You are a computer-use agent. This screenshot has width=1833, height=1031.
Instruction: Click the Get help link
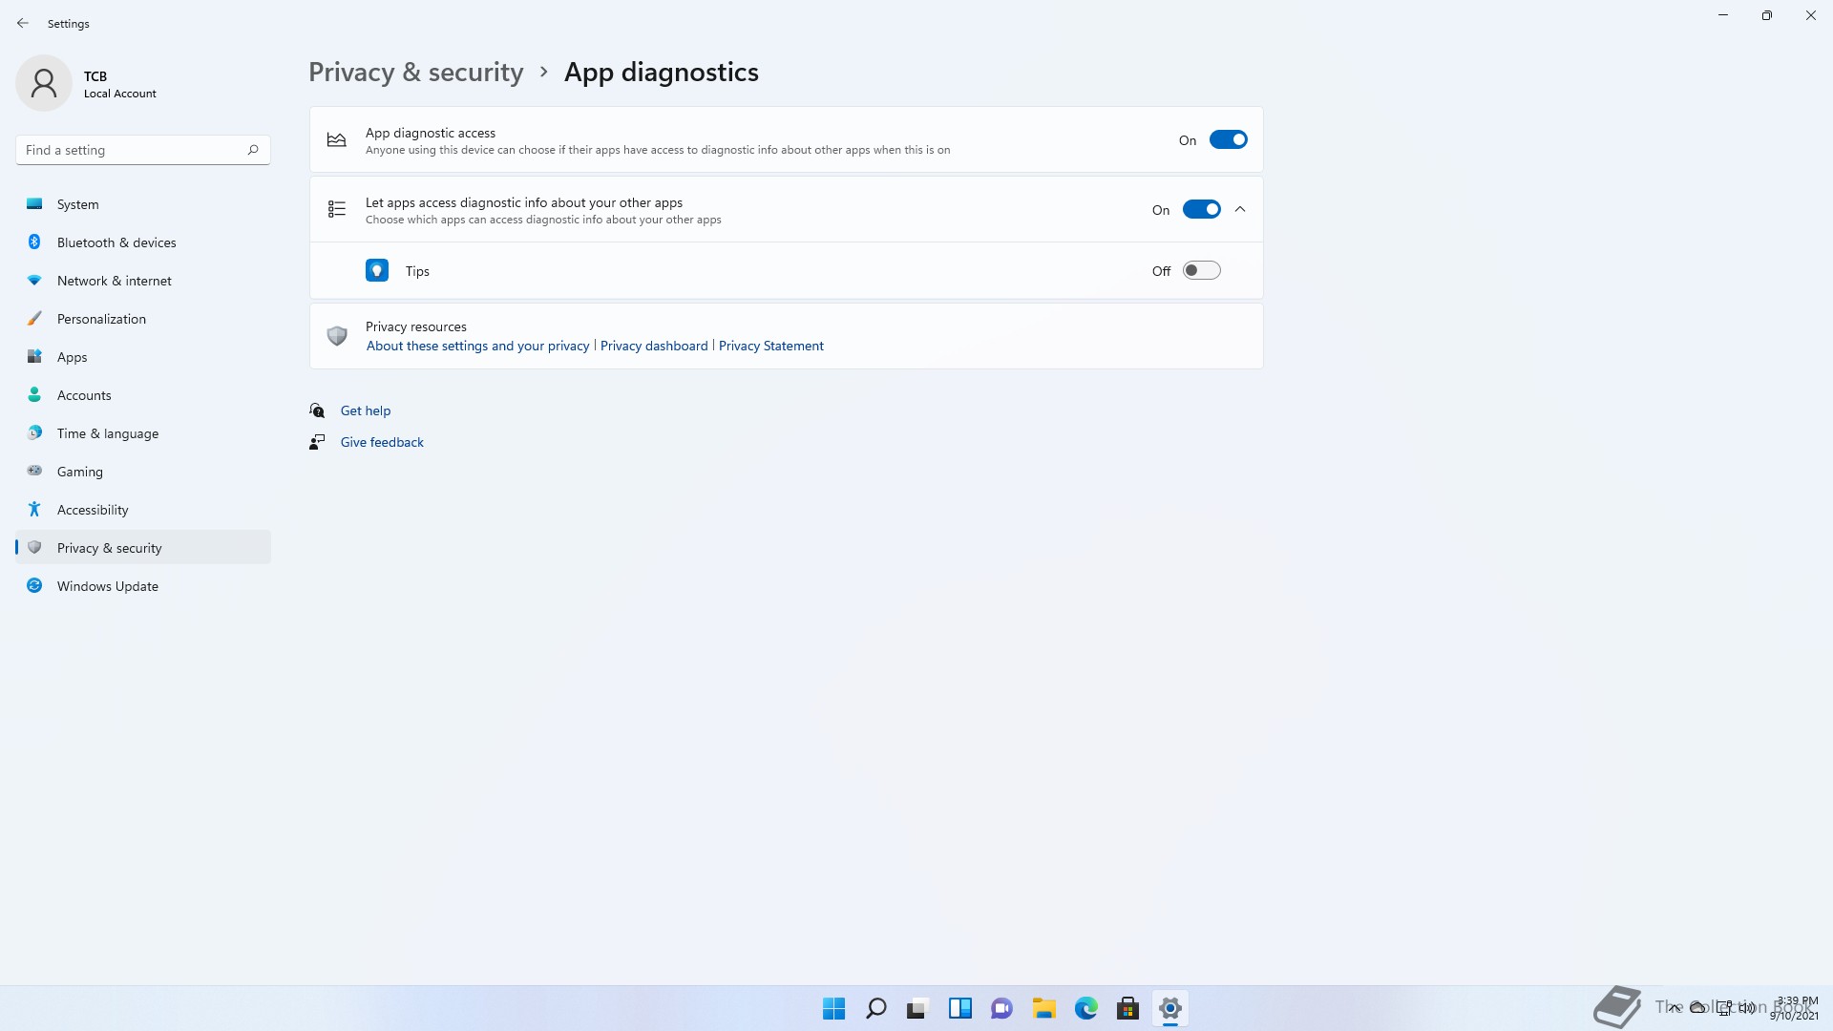(x=366, y=410)
